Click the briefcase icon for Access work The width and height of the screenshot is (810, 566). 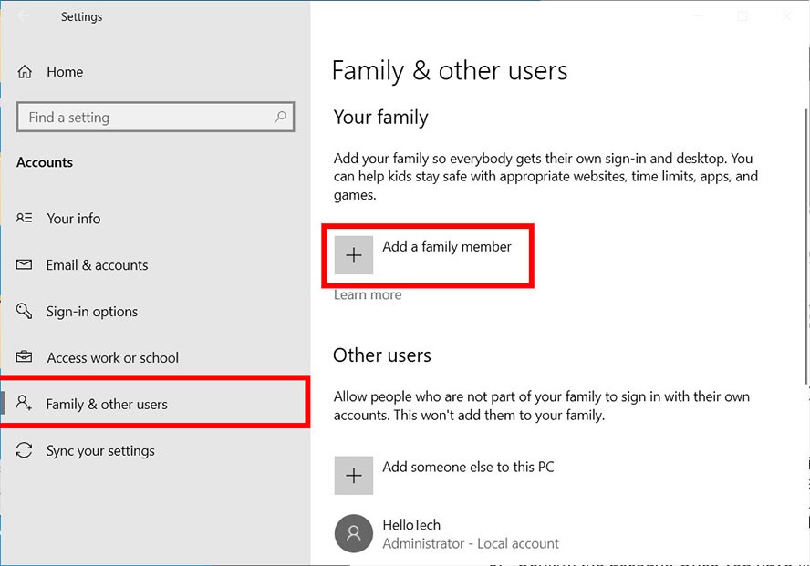click(x=25, y=357)
